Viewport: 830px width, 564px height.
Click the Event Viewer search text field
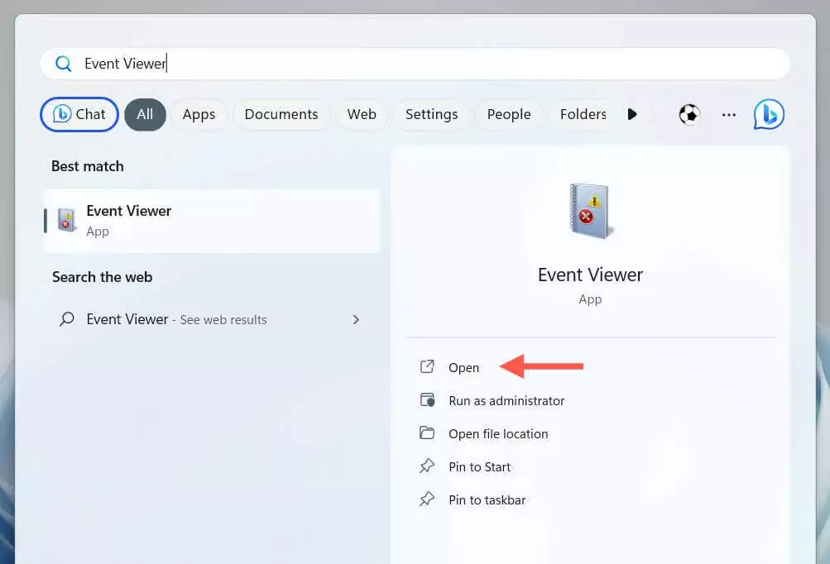coord(415,64)
